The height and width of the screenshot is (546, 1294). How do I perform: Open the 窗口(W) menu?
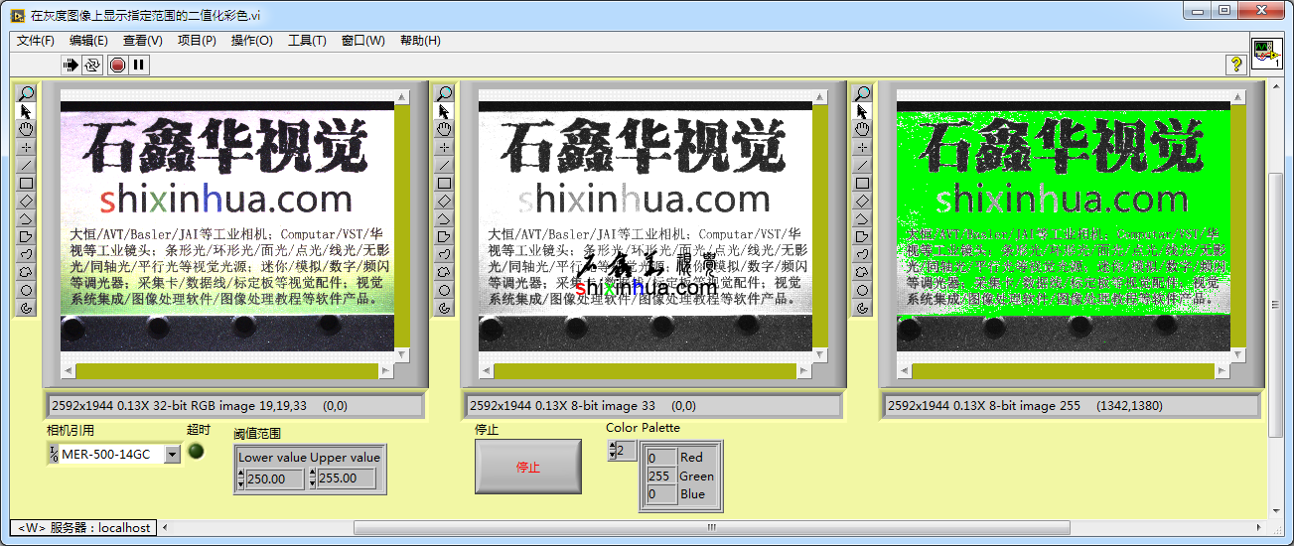pyautogui.click(x=362, y=41)
